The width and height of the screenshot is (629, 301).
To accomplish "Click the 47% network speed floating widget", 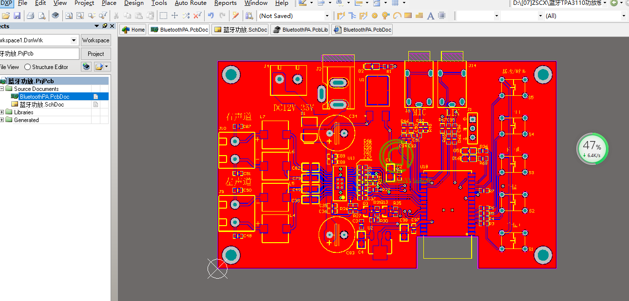I will coord(592,149).
